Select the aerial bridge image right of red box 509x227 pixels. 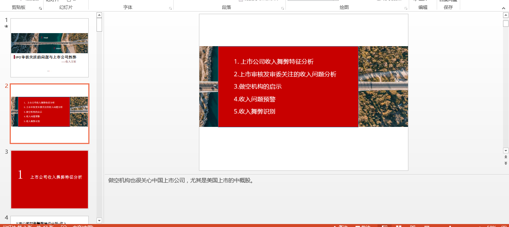pos(383,86)
